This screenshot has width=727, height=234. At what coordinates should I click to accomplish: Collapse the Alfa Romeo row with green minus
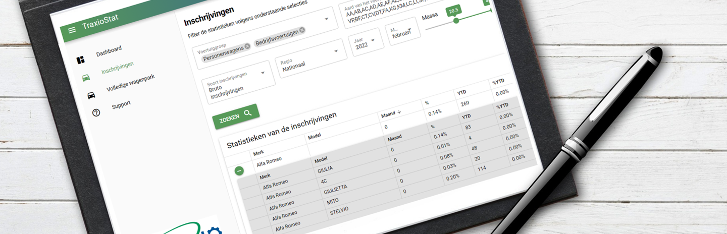pyautogui.click(x=239, y=170)
